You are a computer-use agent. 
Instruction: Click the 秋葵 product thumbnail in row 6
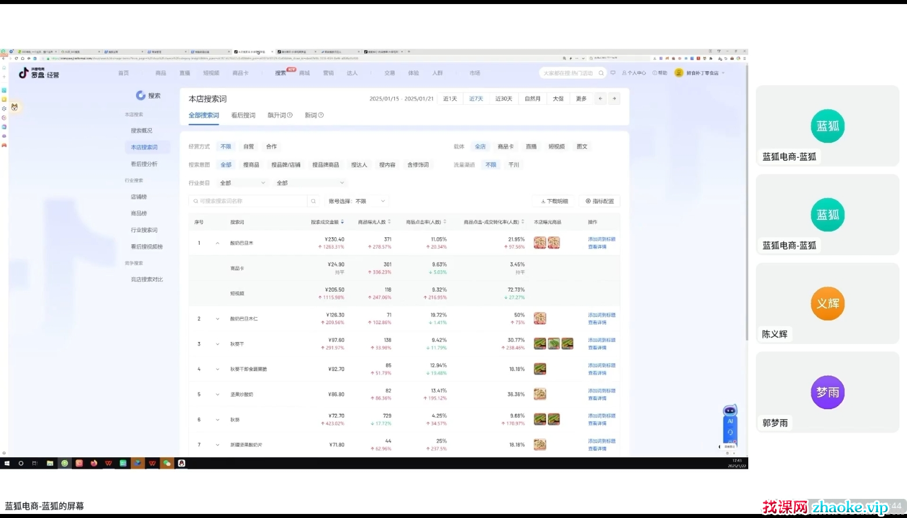(540, 419)
